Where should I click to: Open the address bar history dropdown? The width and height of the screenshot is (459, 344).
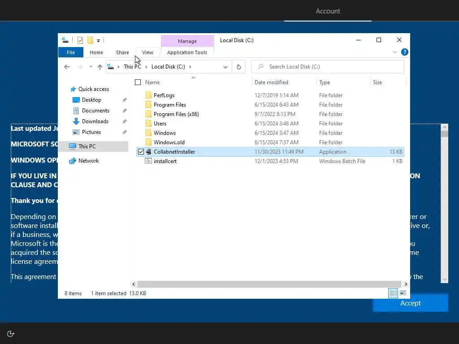[225, 67]
